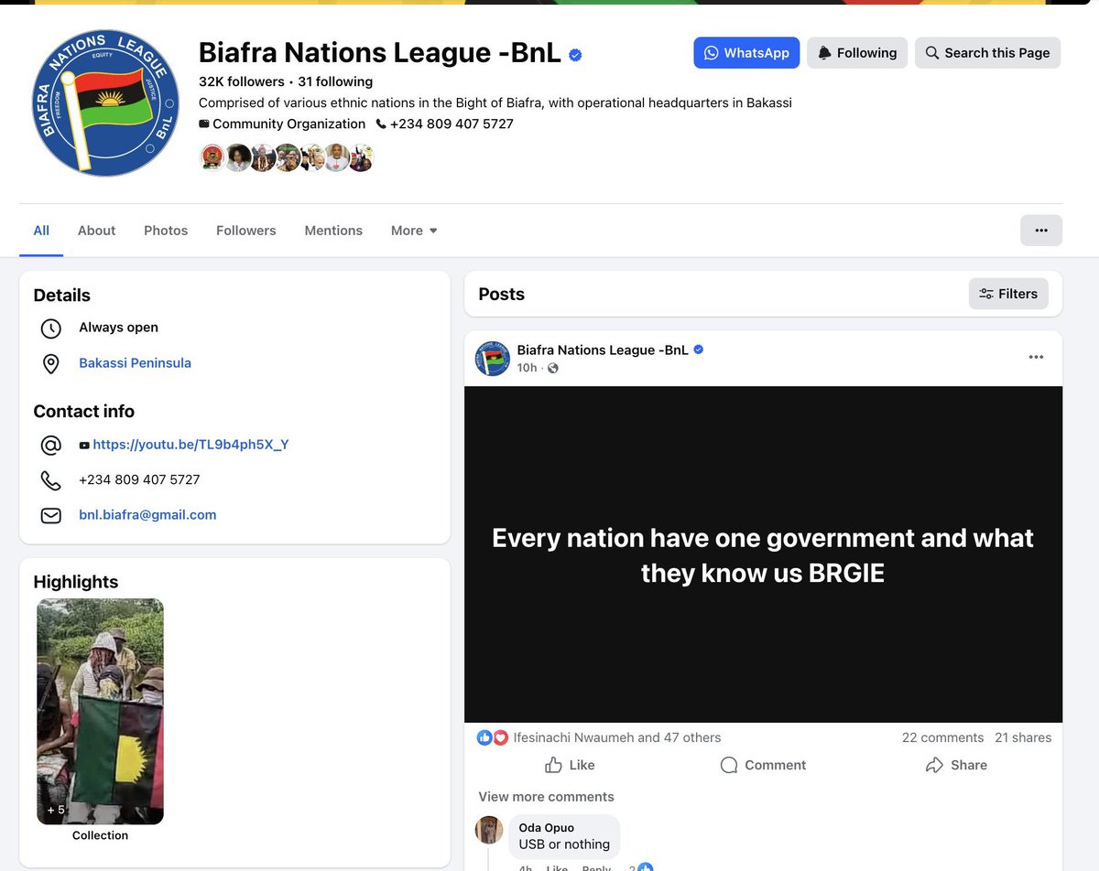Click the location pin icon in Details

[51, 364]
